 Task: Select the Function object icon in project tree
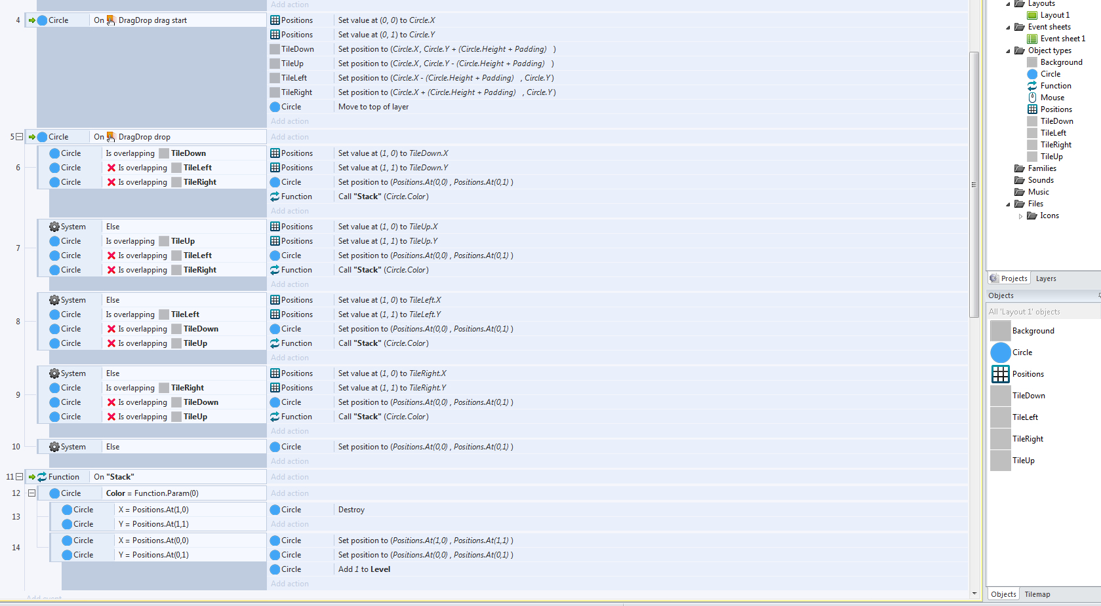1032,86
